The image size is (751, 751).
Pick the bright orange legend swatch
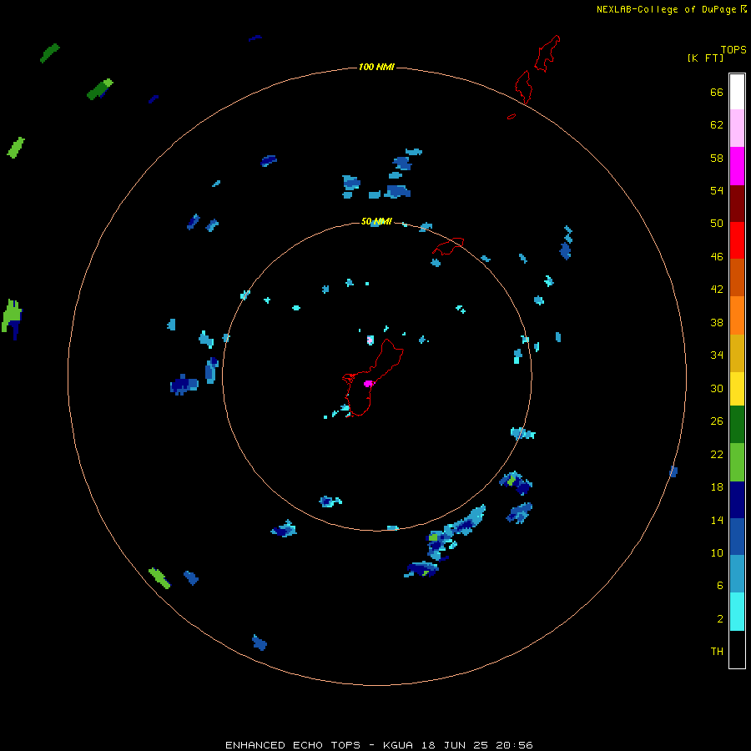[737, 315]
